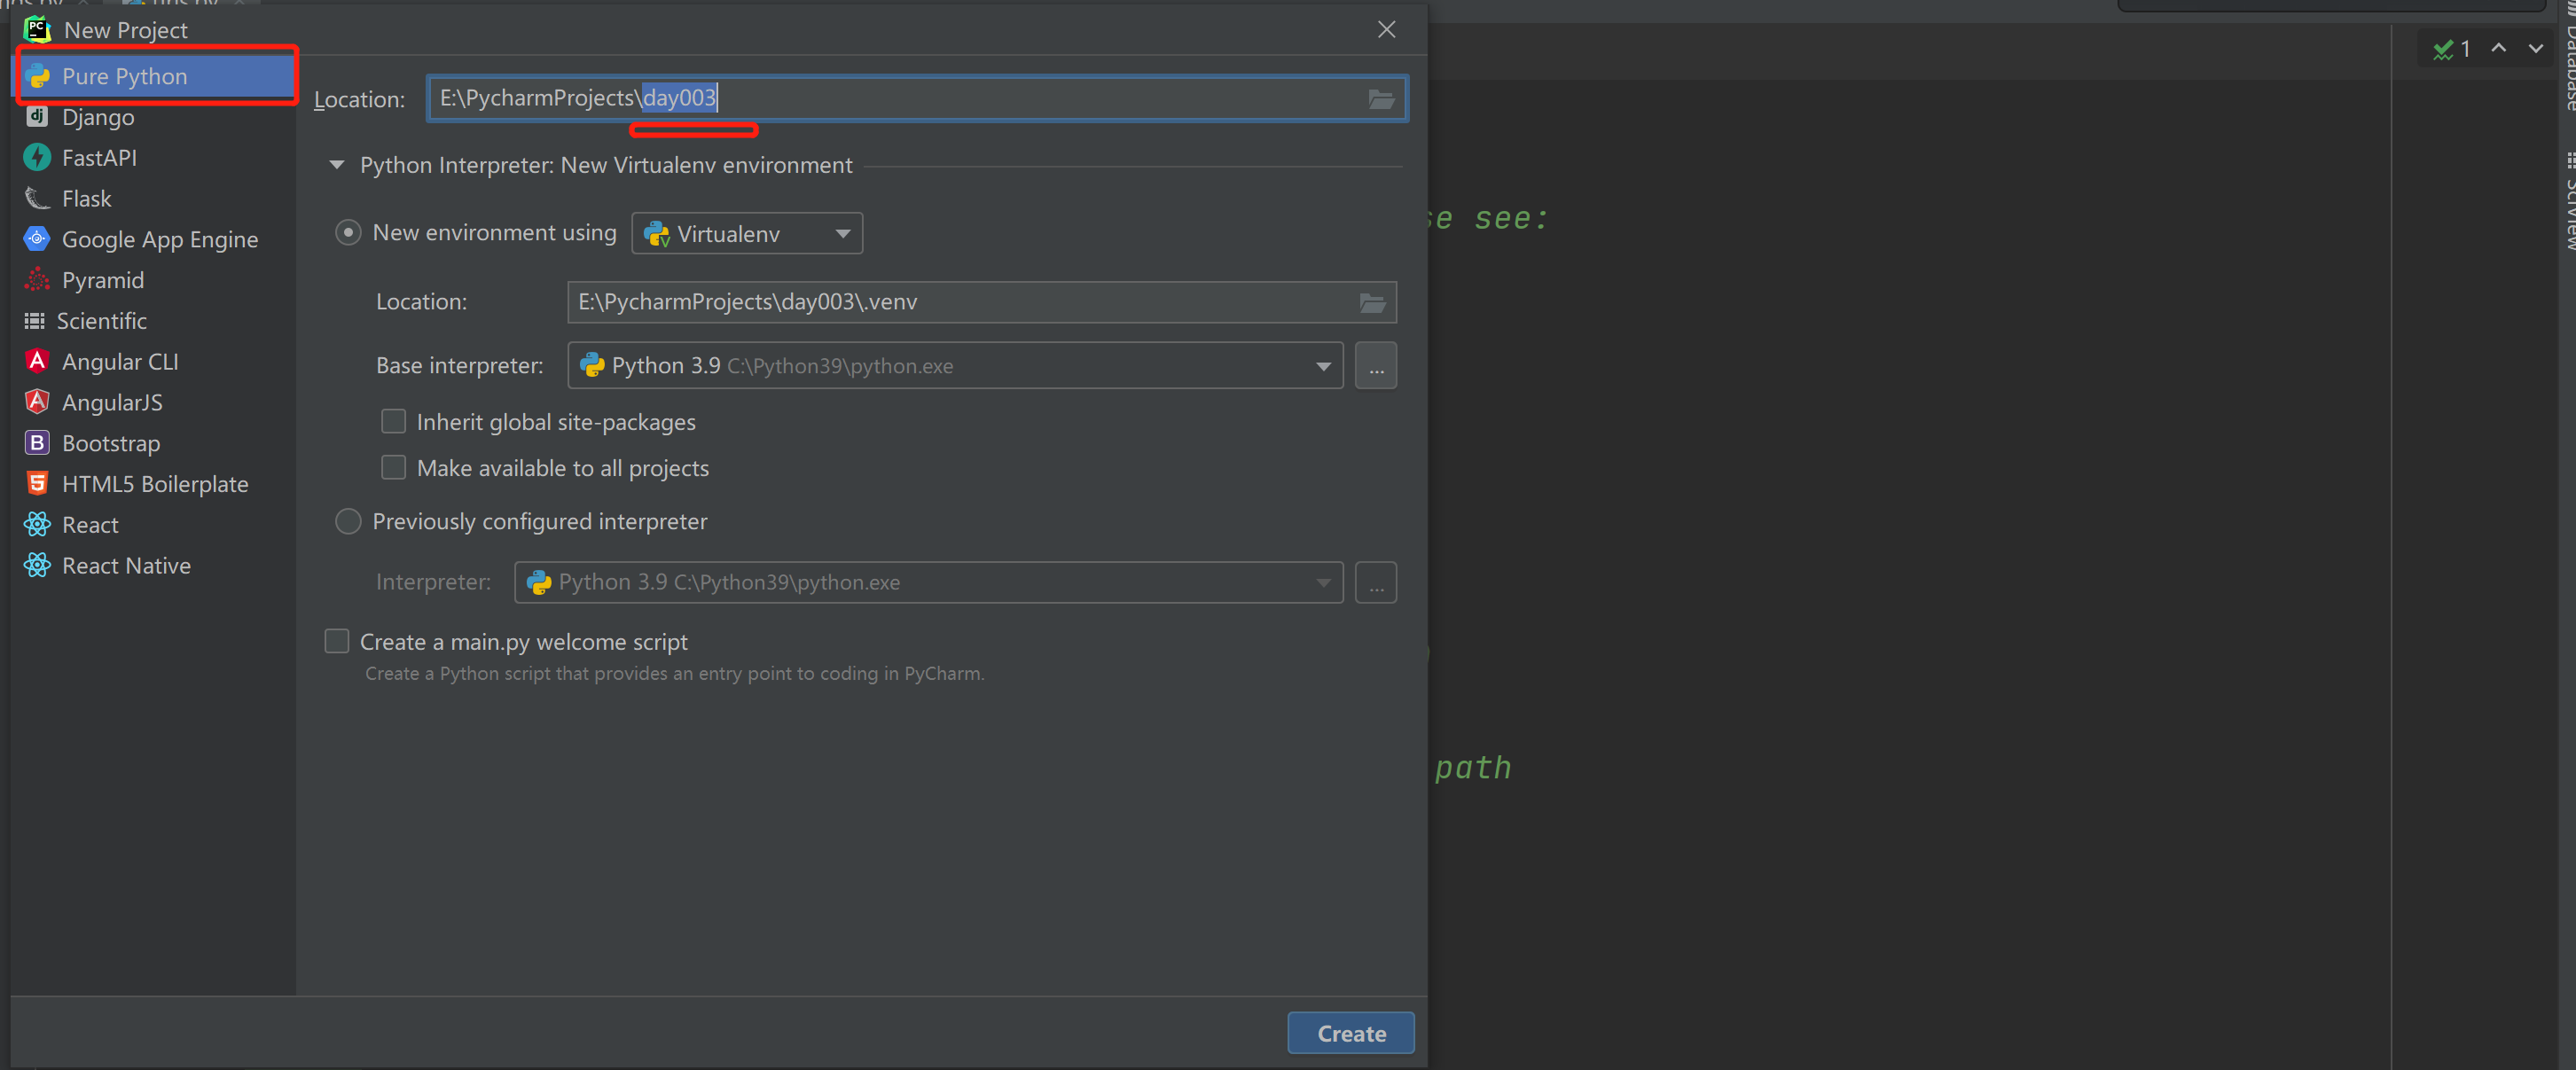Select New environment using radio button
Screen dimensions: 2576x1070
coord(348,233)
